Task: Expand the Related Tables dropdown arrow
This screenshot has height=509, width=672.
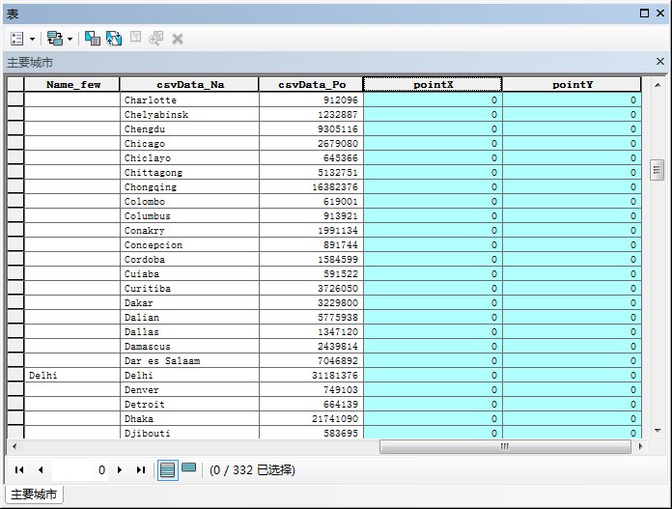Action: point(70,40)
